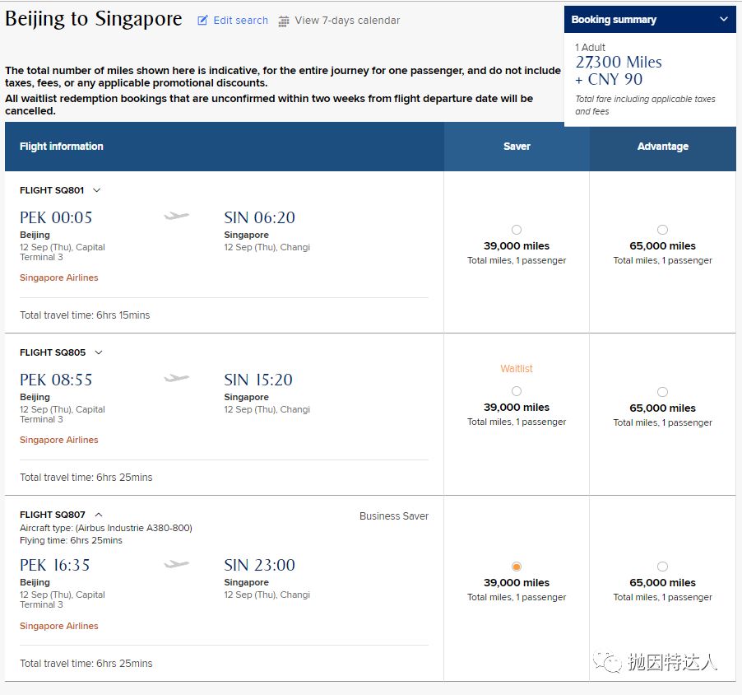Image resolution: width=742 pixels, height=695 pixels.
Task: Open Edit search link
Action: pos(240,21)
